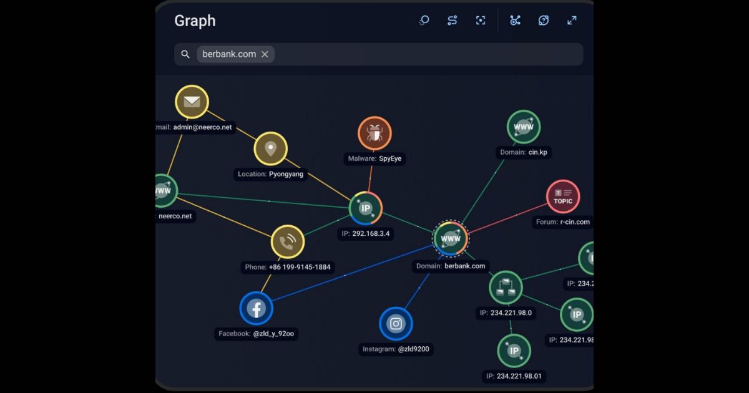
Task: Select the Pyongyang location pin node
Action: (x=270, y=148)
